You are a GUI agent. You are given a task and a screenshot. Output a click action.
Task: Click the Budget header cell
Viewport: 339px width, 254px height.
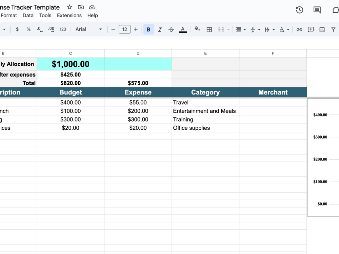click(71, 92)
